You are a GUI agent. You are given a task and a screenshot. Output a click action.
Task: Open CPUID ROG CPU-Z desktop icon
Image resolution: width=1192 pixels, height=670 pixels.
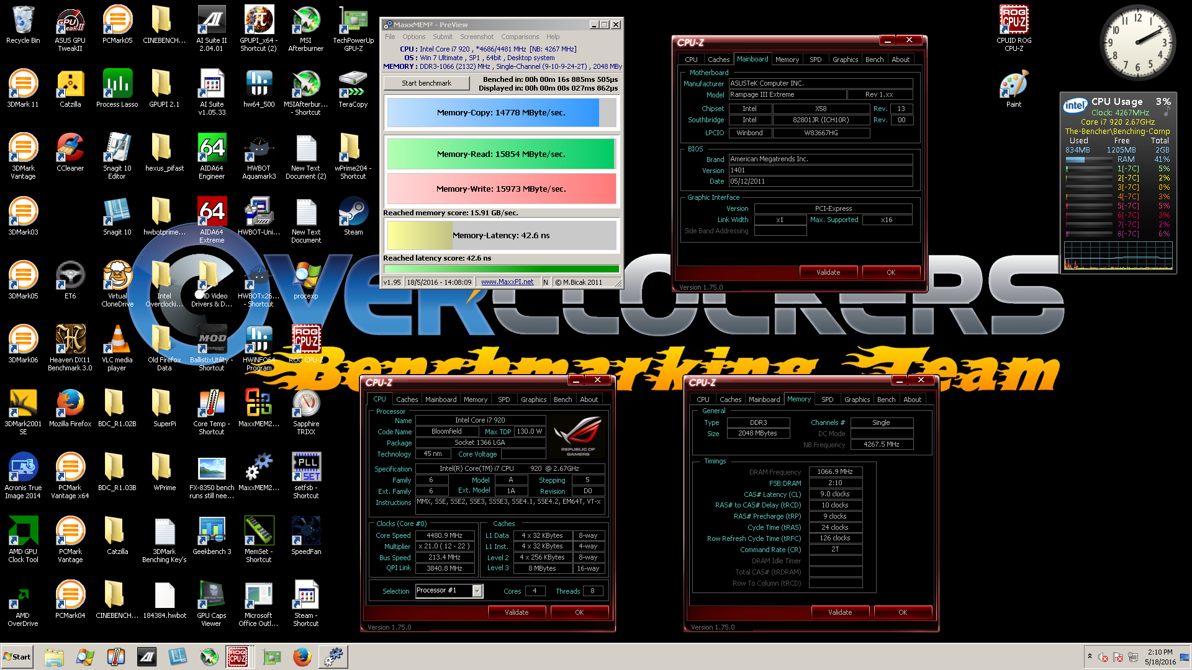[x=1014, y=29]
